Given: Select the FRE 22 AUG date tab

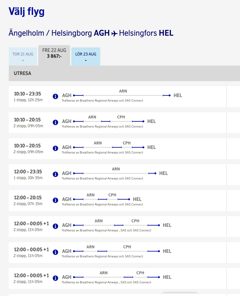Looking at the screenshot, I should [x=54, y=53].
